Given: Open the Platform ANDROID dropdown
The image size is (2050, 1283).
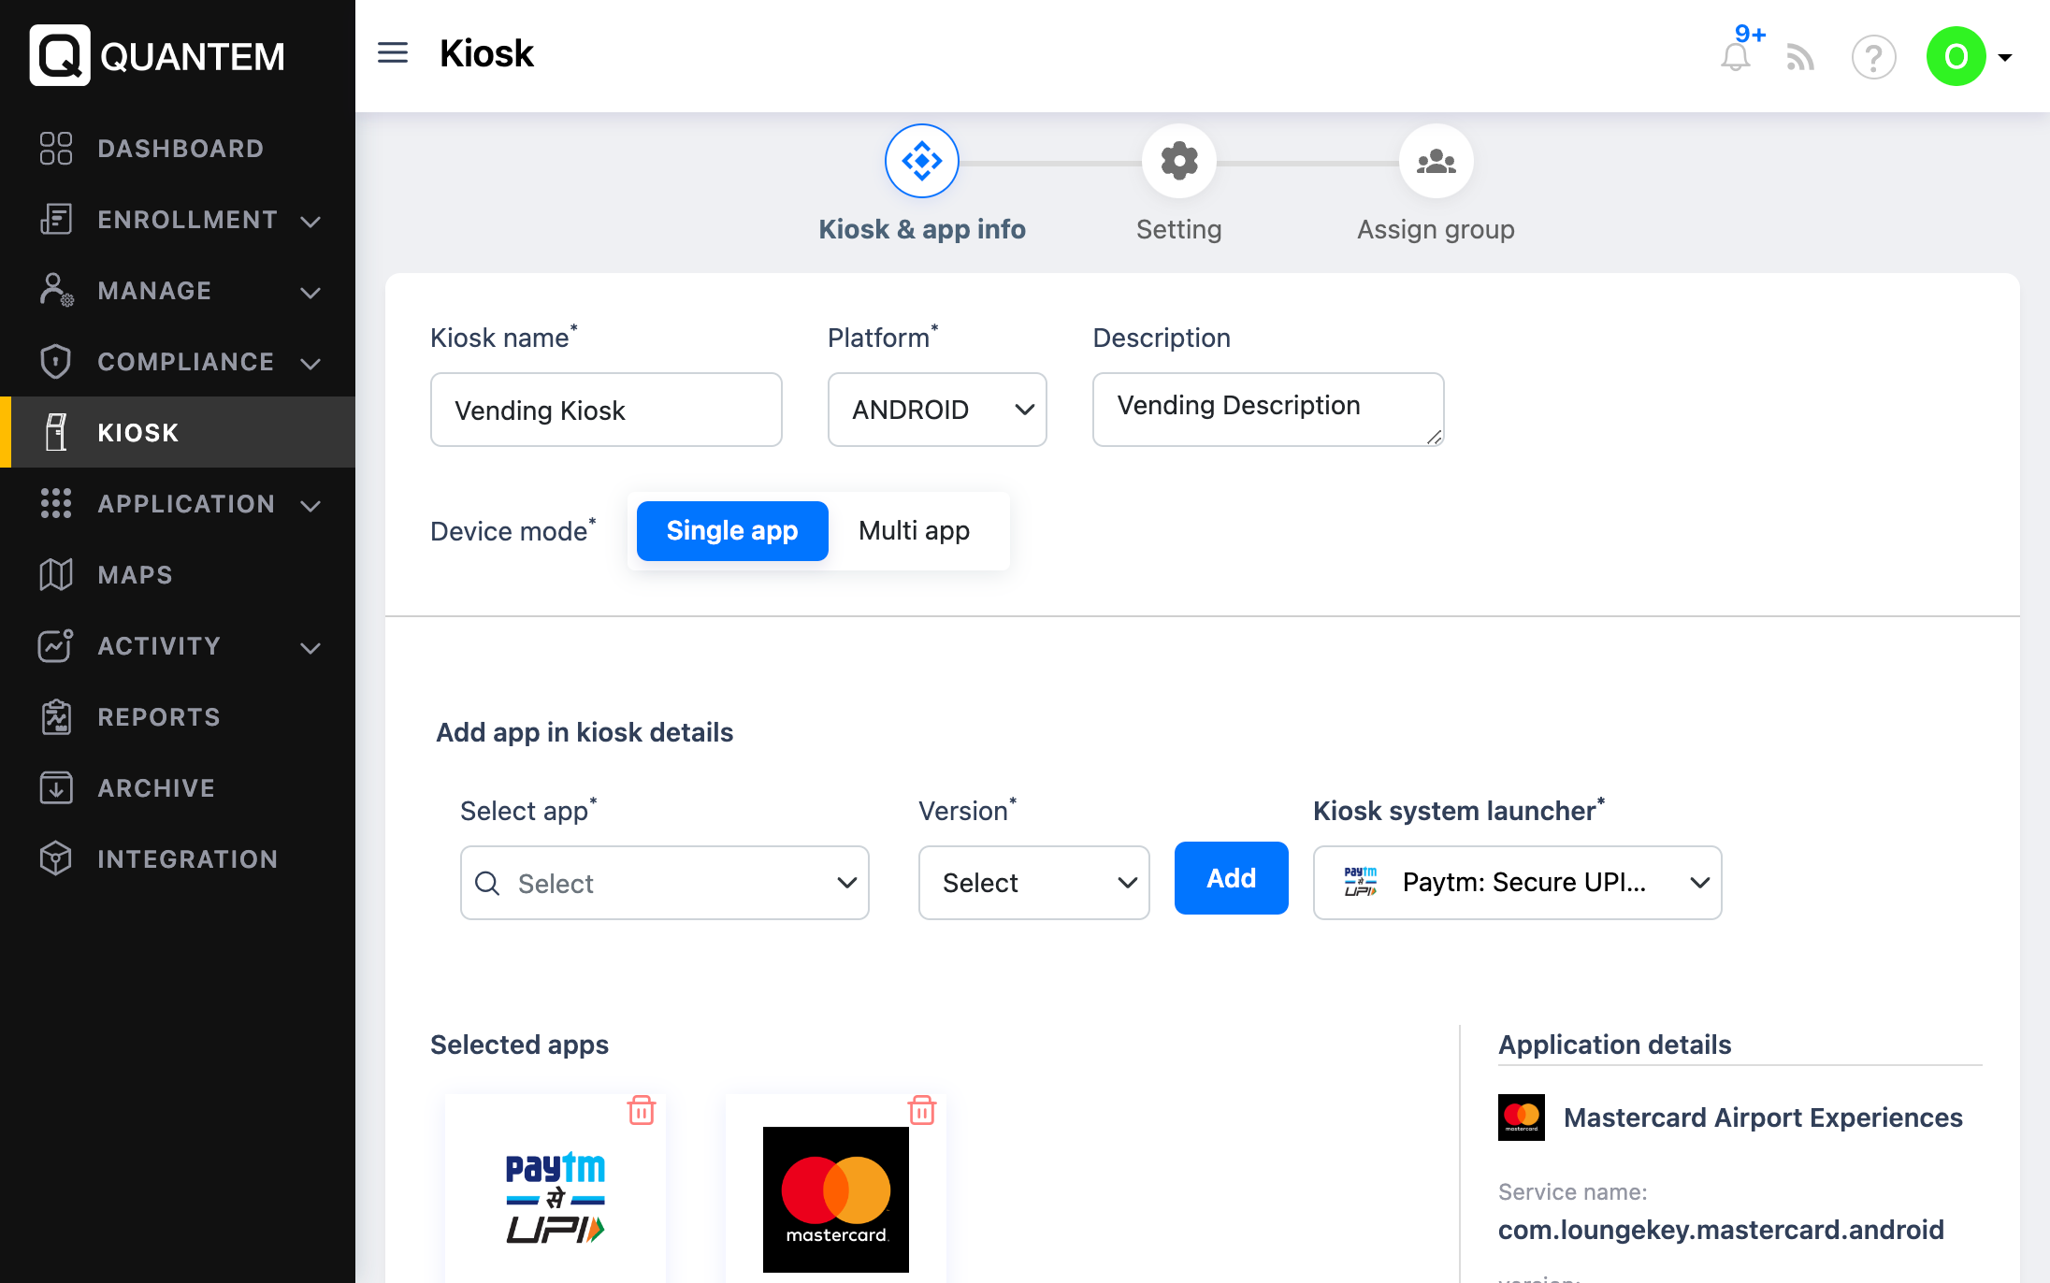Looking at the screenshot, I should tap(937, 410).
